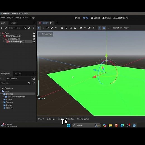The image size is (145, 145).
Task: Open the viewport toolbar three-dots sun/environment settings
Action: tap(108, 28)
